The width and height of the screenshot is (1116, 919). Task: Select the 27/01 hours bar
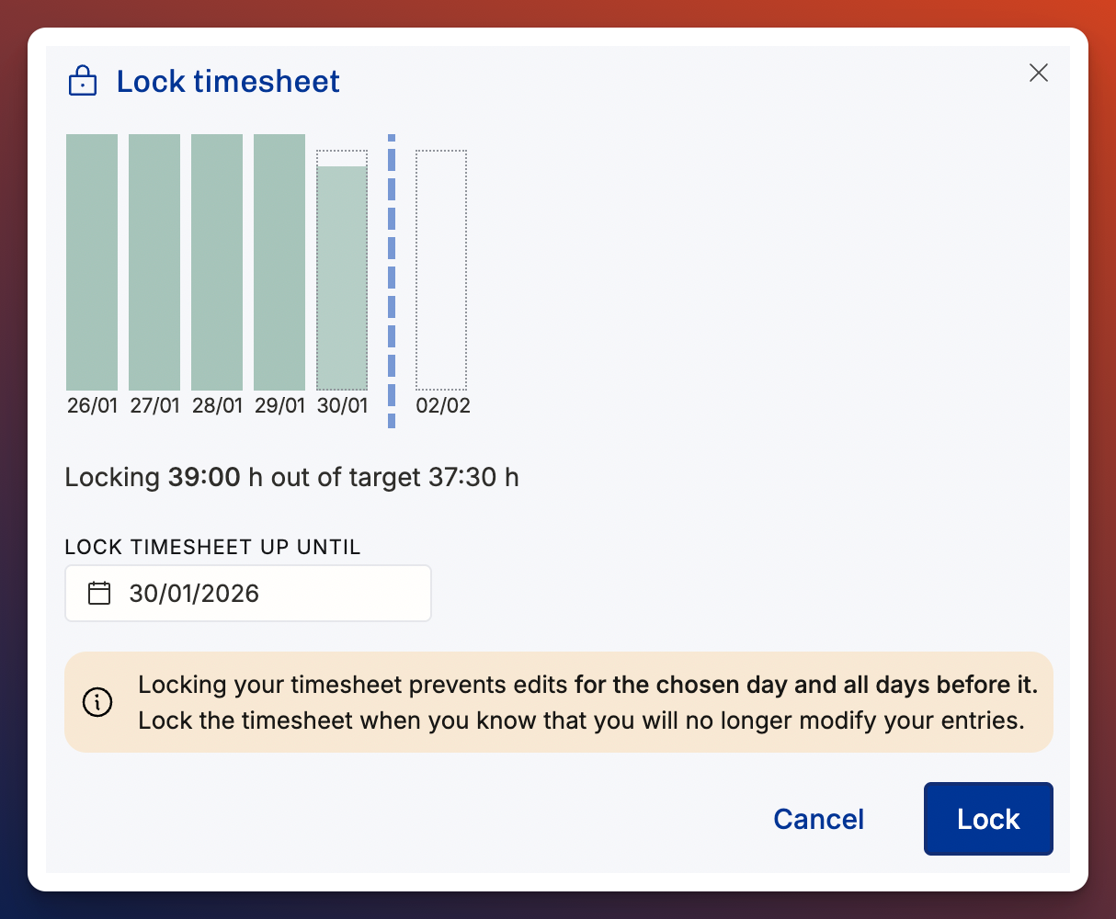click(x=154, y=263)
